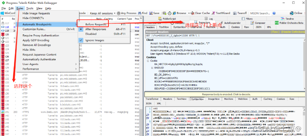This screenshot has height=136, width=307.
Task: Expand the User-Agents submenu
Action: (x=48, y=64)
